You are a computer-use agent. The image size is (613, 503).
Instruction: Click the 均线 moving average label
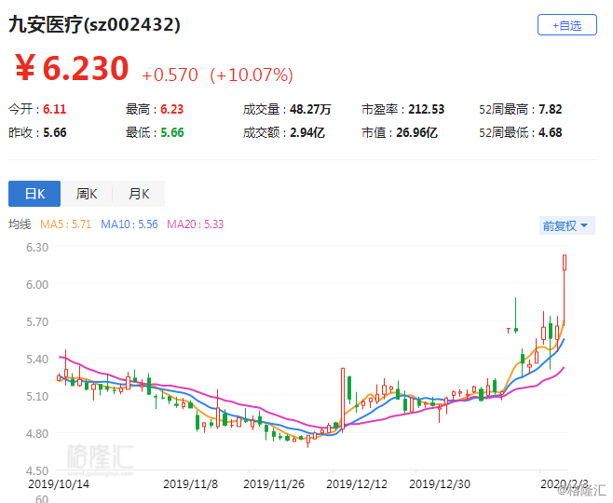[x=20, y=224]
